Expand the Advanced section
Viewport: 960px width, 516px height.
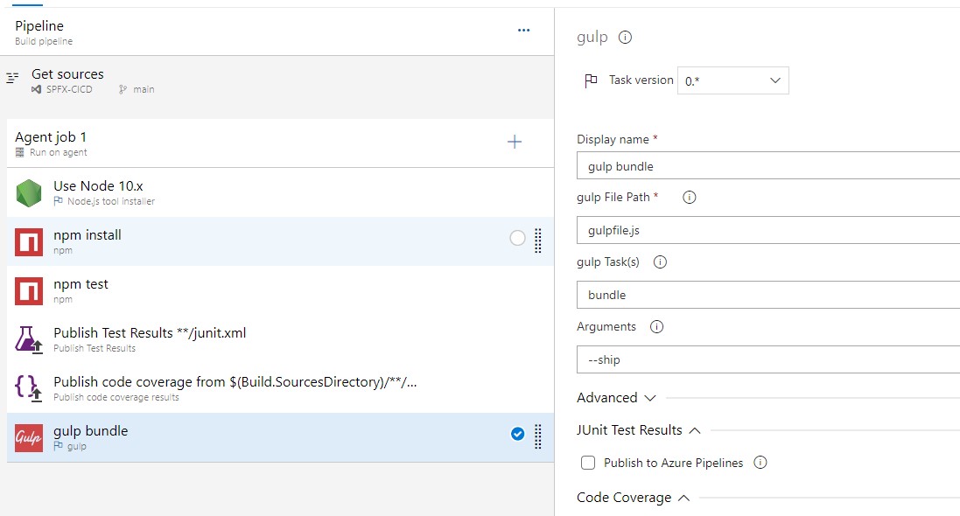[x=616, y=398]
